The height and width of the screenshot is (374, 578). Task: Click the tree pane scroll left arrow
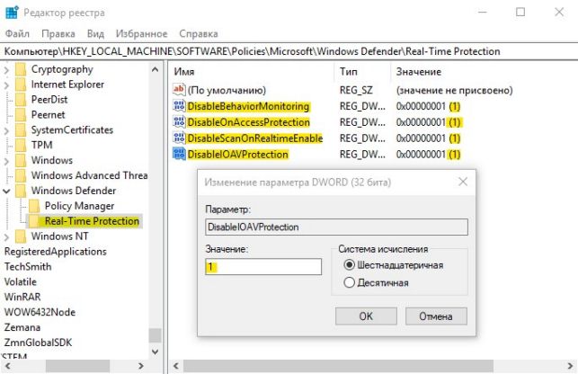pos(7,366)
